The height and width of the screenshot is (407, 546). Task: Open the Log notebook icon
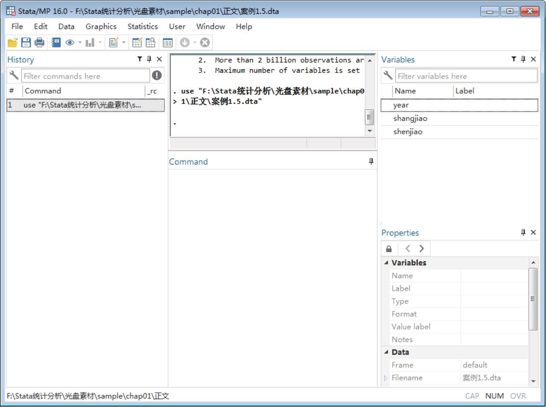56,42
